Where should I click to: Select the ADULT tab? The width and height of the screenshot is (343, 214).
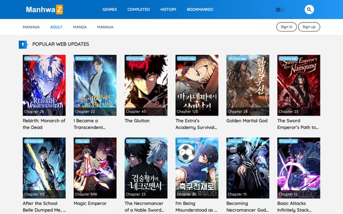coord(56,27)
